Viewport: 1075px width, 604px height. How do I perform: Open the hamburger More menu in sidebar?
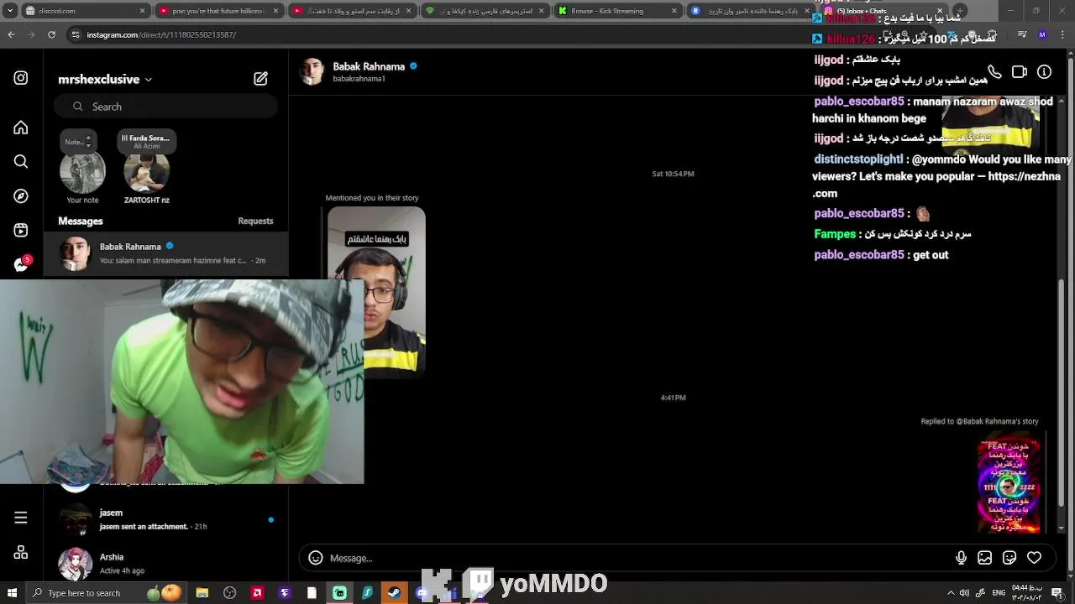point(21,518)
